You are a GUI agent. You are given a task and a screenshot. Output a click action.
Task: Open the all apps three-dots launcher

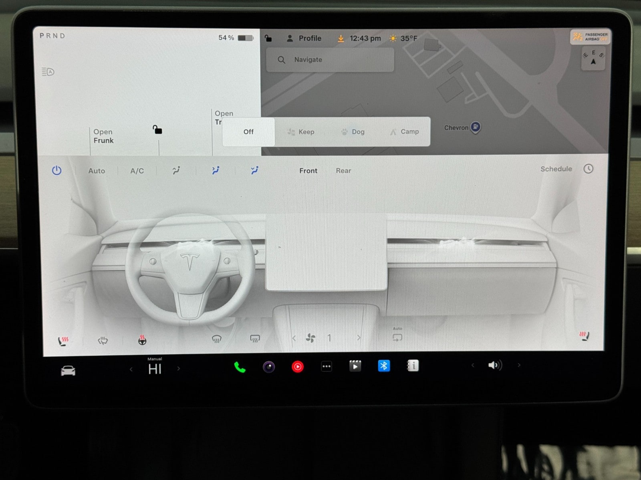327,366
